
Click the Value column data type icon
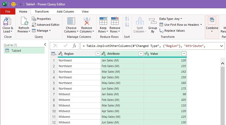pos(146,54)
